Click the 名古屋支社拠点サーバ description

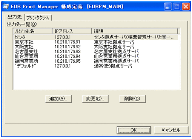tap(116, 51)
